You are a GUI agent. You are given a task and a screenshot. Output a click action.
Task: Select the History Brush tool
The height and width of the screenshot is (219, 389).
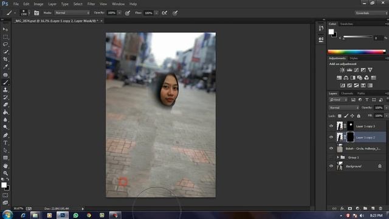pos(5,97)
